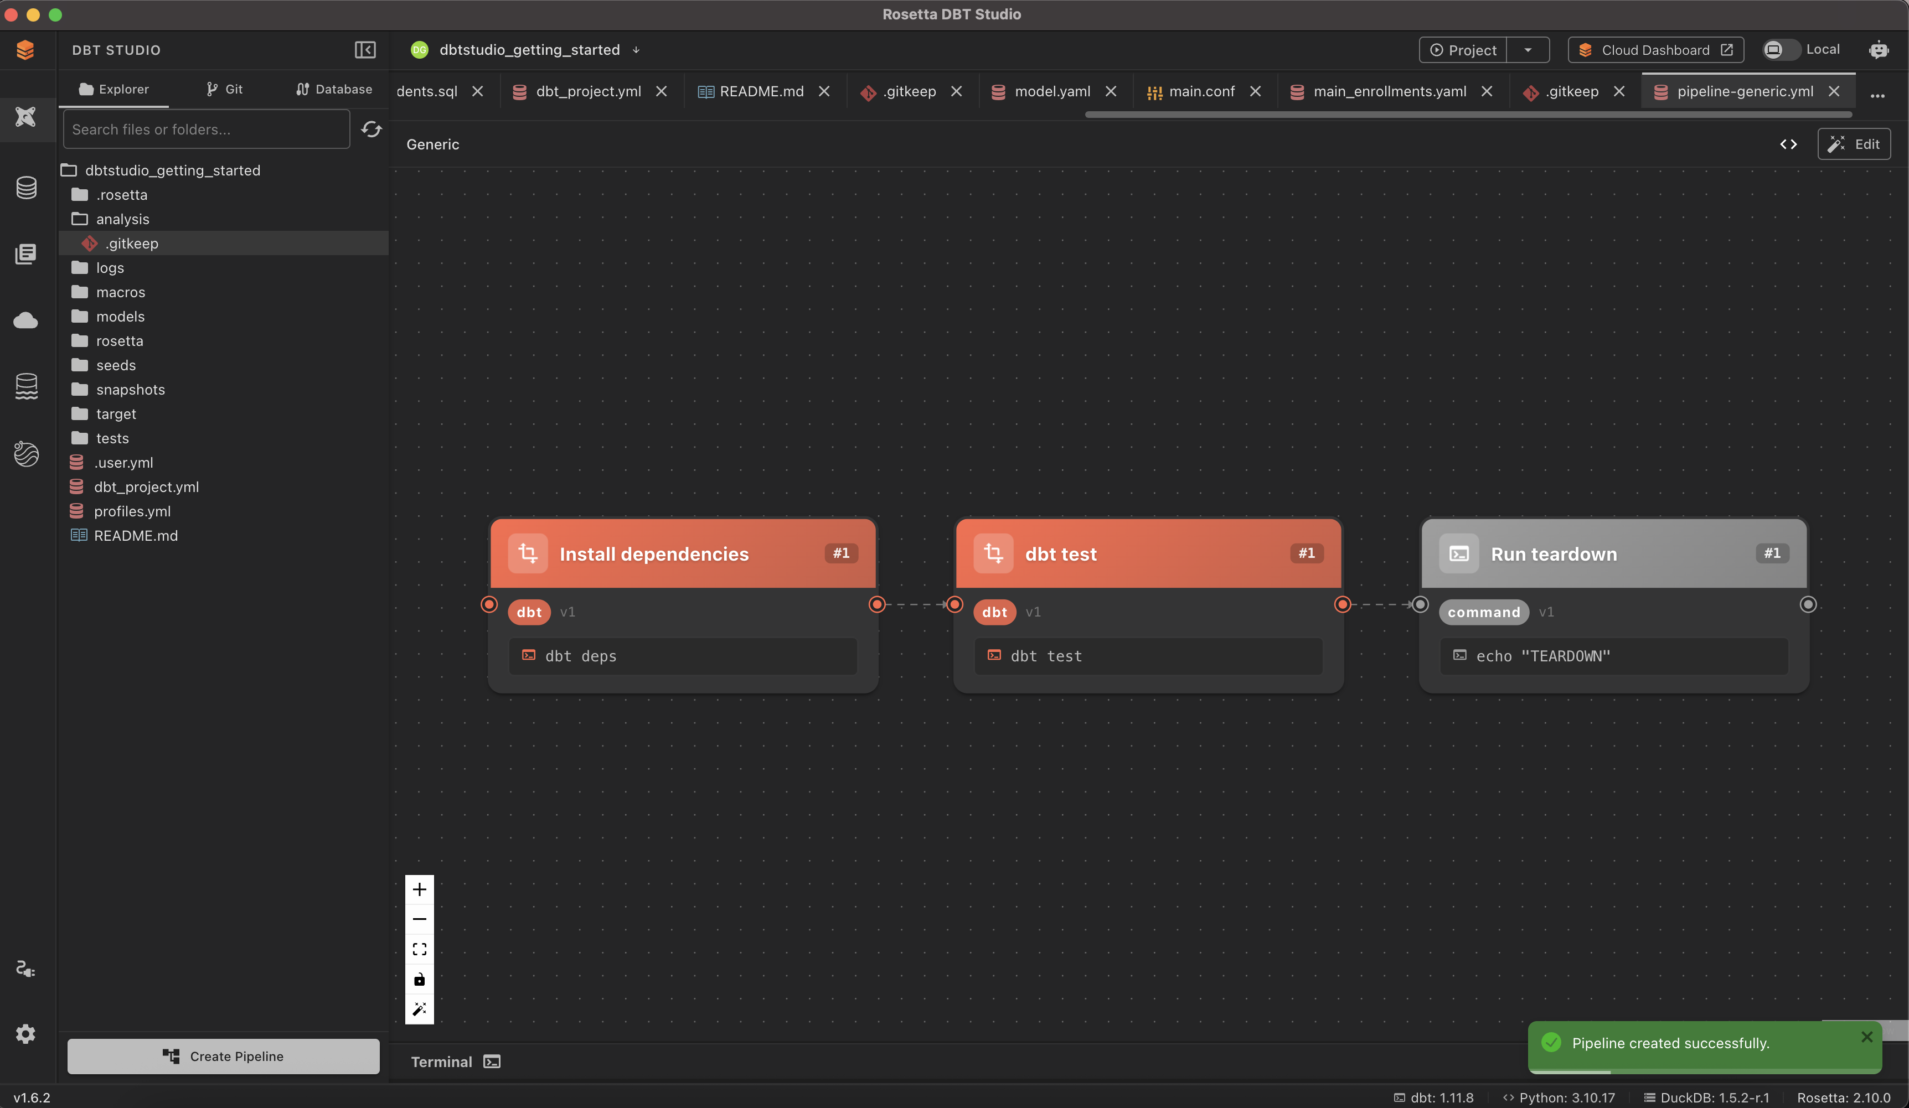This screenshot has width=1909, height=1108.
Task: Click the tab bar horizontal scrollbar
Action: (x=1468, y=115)
